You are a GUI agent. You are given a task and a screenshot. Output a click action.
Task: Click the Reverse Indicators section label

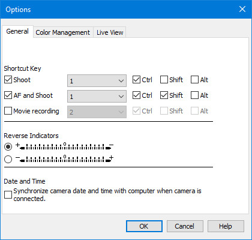coord(31,136)
